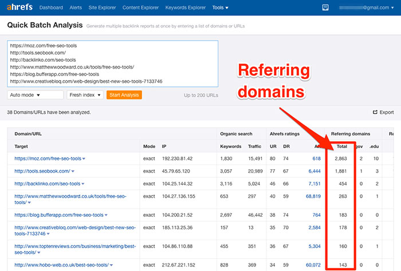The height and width of the screenshot is (271, 401).
Task: Sort by the Traffic column header
Action: click(x=254, y=146)
